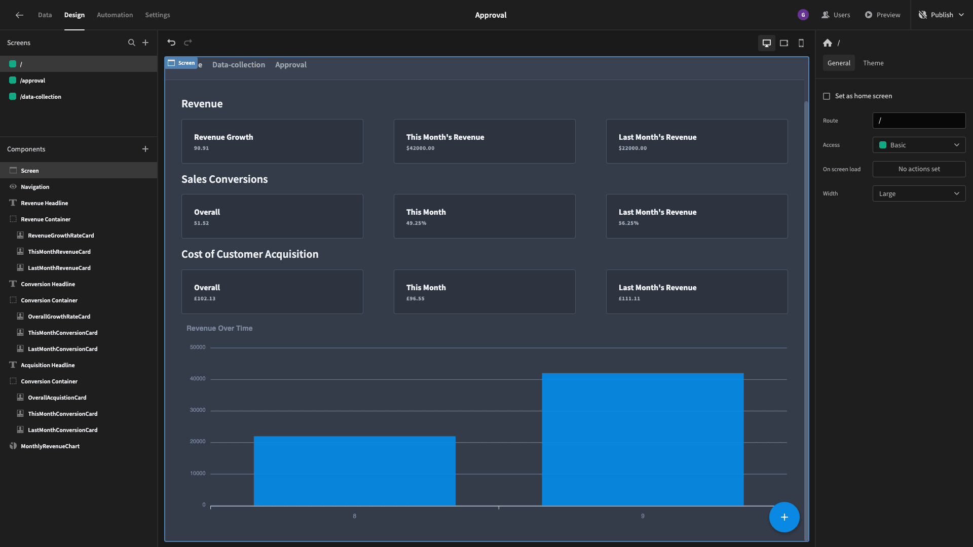Click the Acquisition Headline text icon

[13, 365]
